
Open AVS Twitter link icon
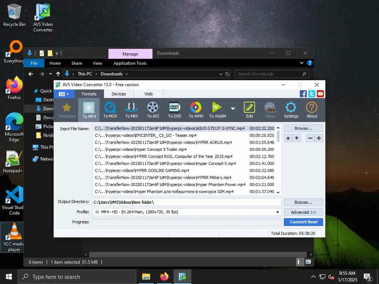click(312, 94)
